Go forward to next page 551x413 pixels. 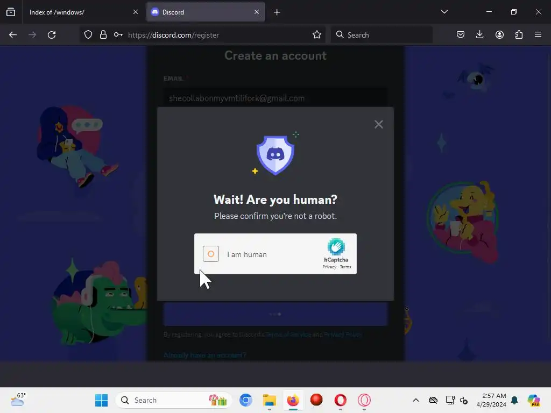[32, 35]
